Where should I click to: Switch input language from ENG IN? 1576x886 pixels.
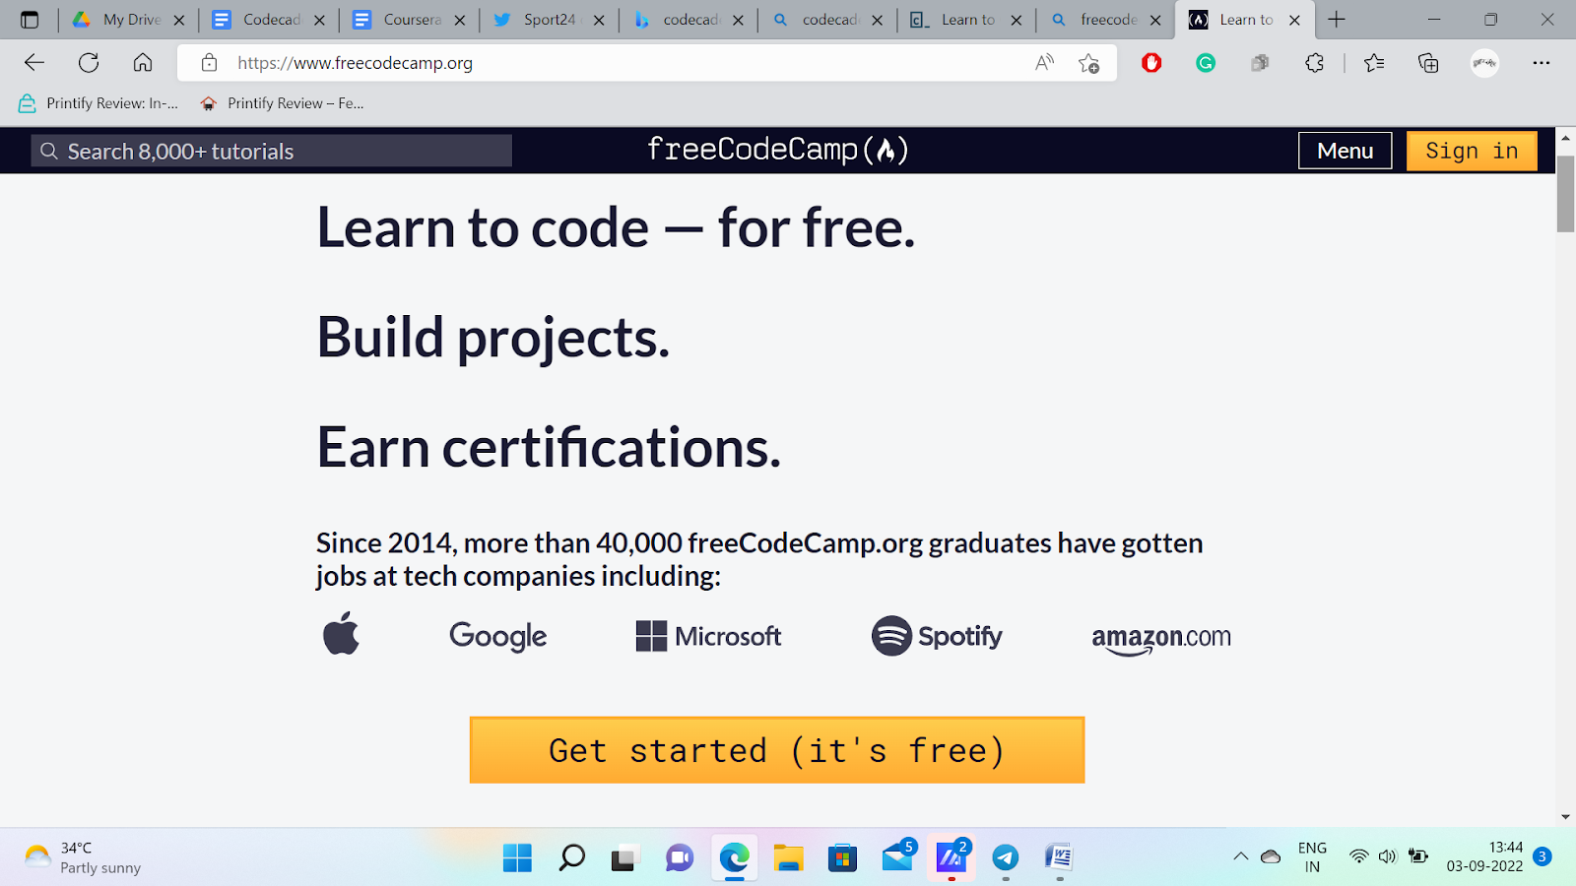(x=1312, y=857)
